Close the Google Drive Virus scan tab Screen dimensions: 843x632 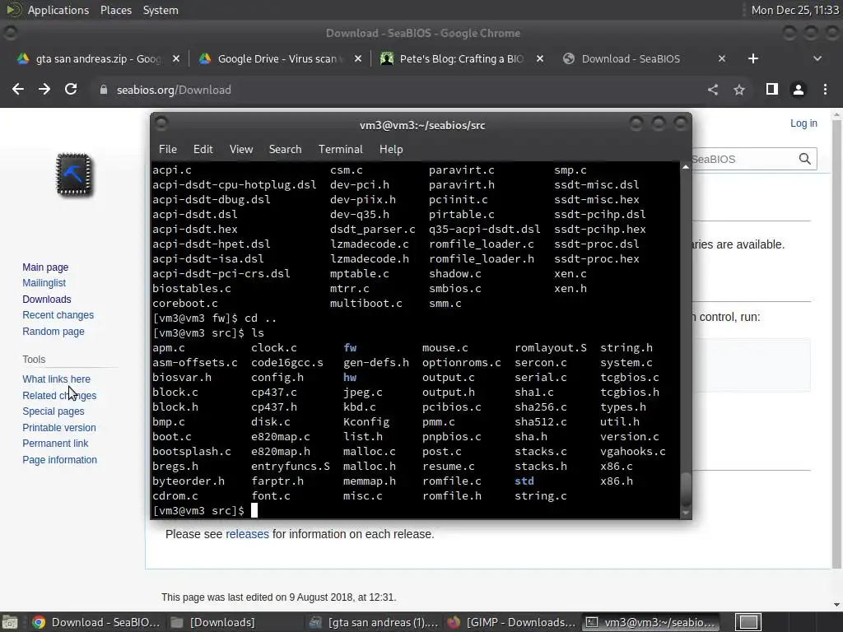[x=358, y=58]
